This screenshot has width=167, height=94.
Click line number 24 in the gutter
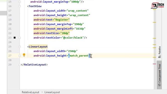[10, 42]
